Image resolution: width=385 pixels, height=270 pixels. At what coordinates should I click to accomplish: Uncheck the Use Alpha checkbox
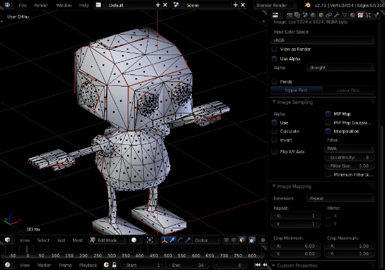pos(275,58)
